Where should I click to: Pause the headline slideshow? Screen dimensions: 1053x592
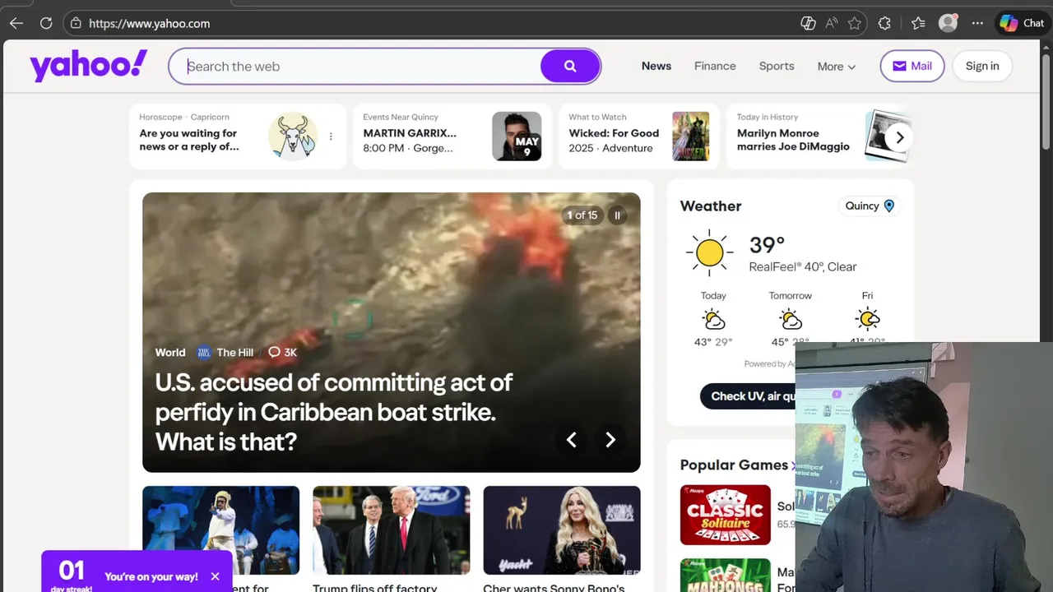617,215
